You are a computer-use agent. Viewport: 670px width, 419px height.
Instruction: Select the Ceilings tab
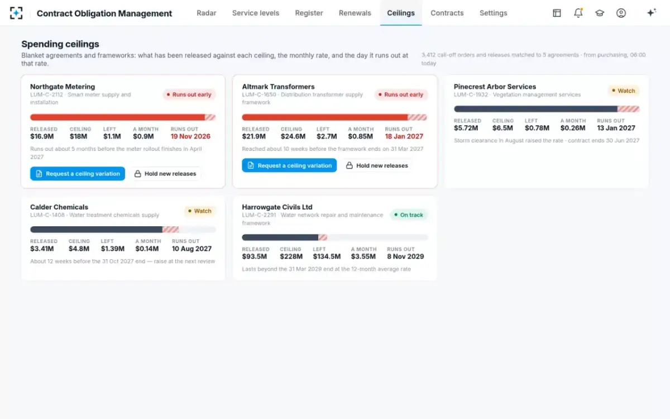[x=401, y=13]
